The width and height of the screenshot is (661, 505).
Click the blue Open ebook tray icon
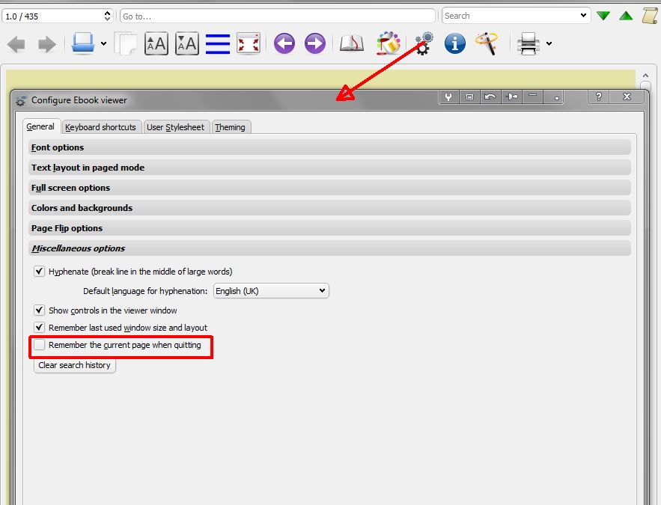point(83,43)
